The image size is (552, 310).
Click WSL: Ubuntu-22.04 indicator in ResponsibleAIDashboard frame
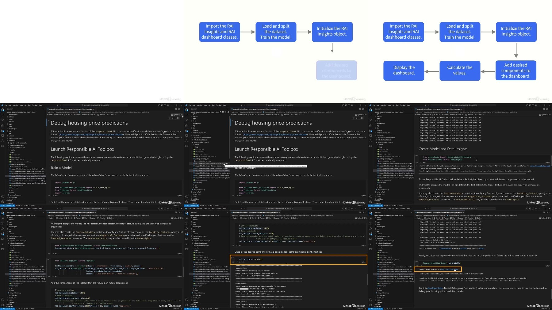pos(376,309)
